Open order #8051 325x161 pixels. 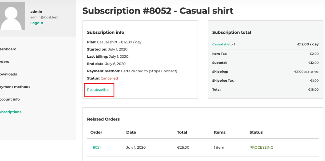(95, 147)
